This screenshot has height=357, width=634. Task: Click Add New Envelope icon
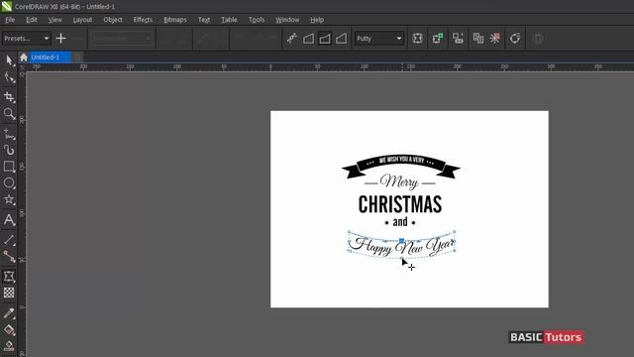(x=438, y=39)
